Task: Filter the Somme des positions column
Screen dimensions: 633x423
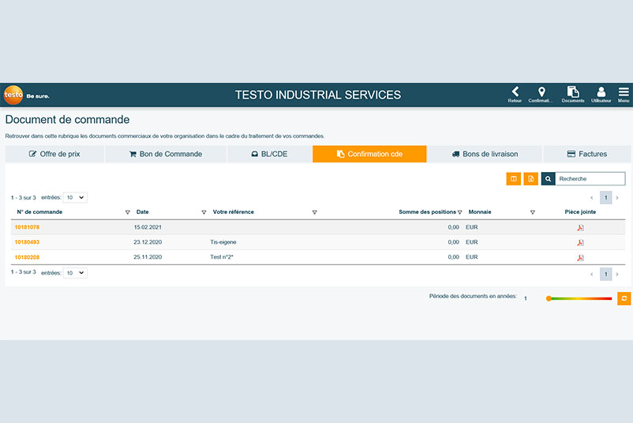Action: (460, 212)
